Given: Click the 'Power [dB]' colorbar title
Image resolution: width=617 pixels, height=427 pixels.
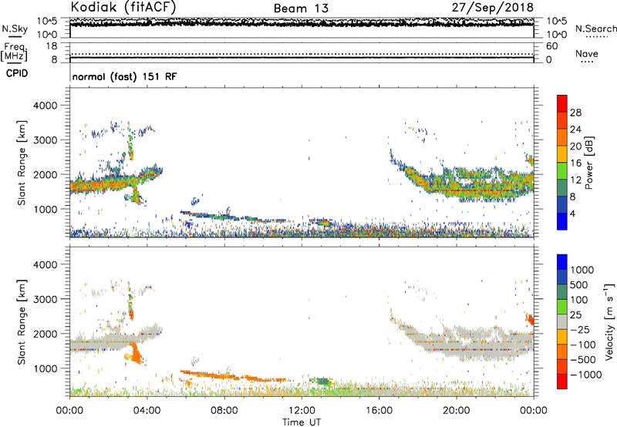Looking at the screenshot, I should click(588, 163).
